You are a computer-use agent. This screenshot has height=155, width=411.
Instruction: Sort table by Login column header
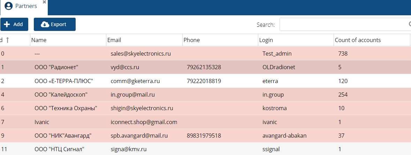pos(296,40)
